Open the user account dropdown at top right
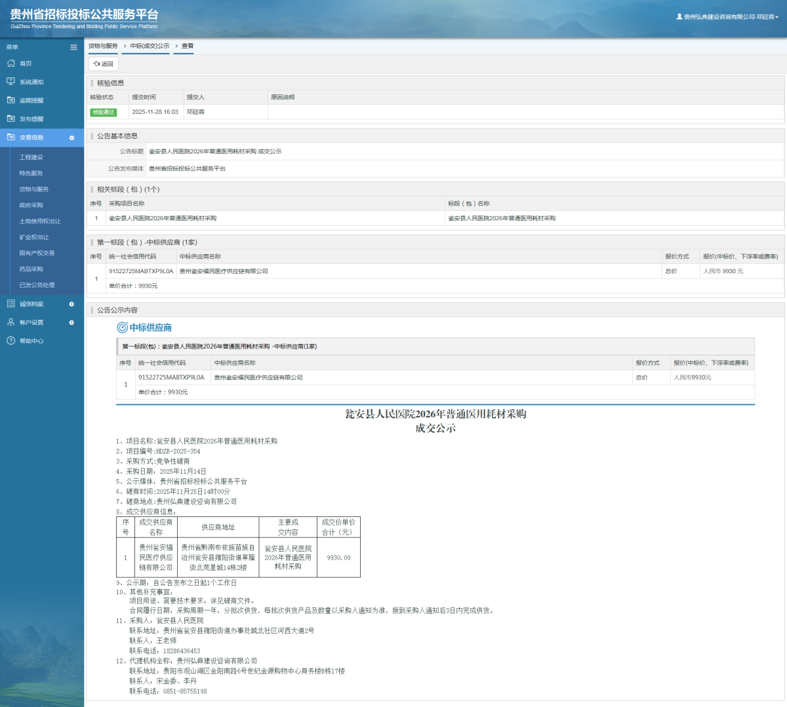This screenshot has height=707, width=787. point(728,17)
